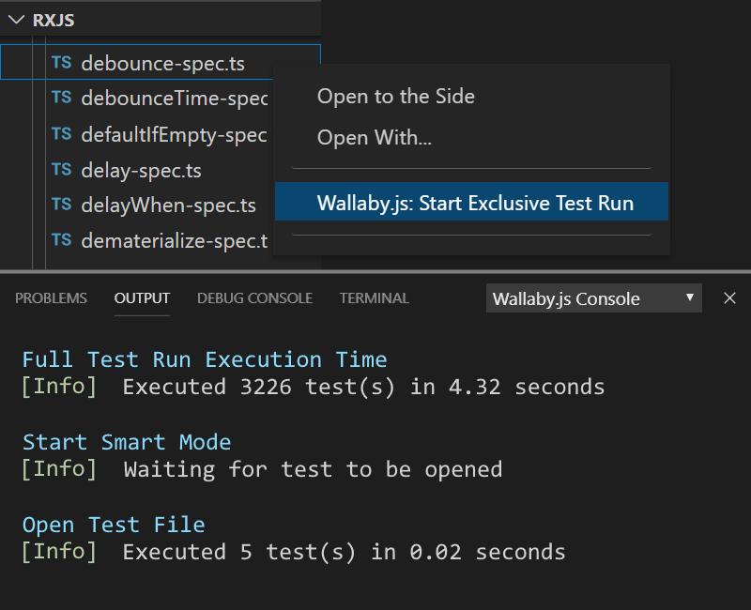Open the delay-spec.ts file
Viewport: 751px width, 610px height.
tap(142, 171)
